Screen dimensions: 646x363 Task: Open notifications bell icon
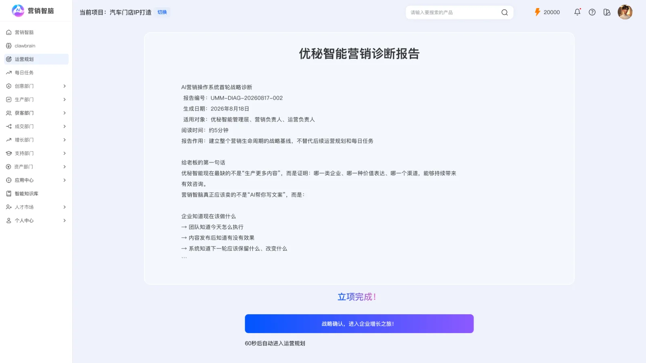[577, 12]
